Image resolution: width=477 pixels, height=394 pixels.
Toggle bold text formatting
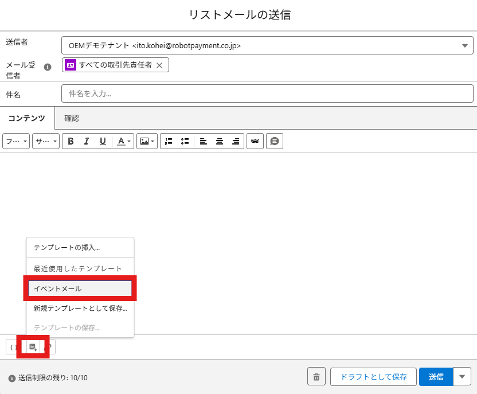click(71, 141)
